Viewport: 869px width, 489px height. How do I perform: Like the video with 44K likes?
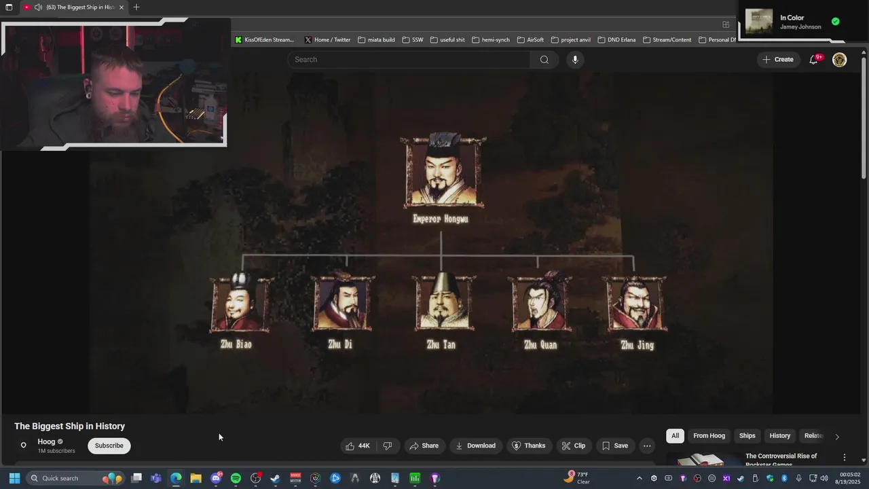tap(358, 446)
